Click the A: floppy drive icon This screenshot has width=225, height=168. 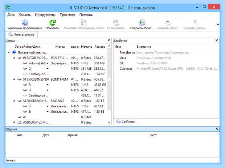(x=19, y=117)
